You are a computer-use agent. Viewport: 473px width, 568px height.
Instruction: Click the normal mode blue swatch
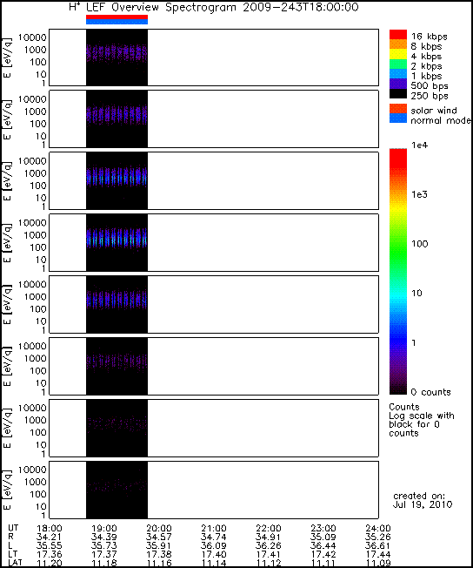[398, 118]
